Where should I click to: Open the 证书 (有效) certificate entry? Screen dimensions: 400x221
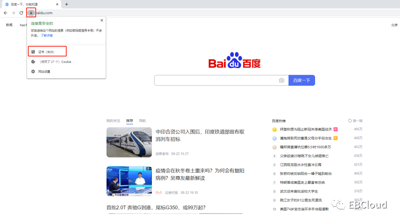point(47,51)
